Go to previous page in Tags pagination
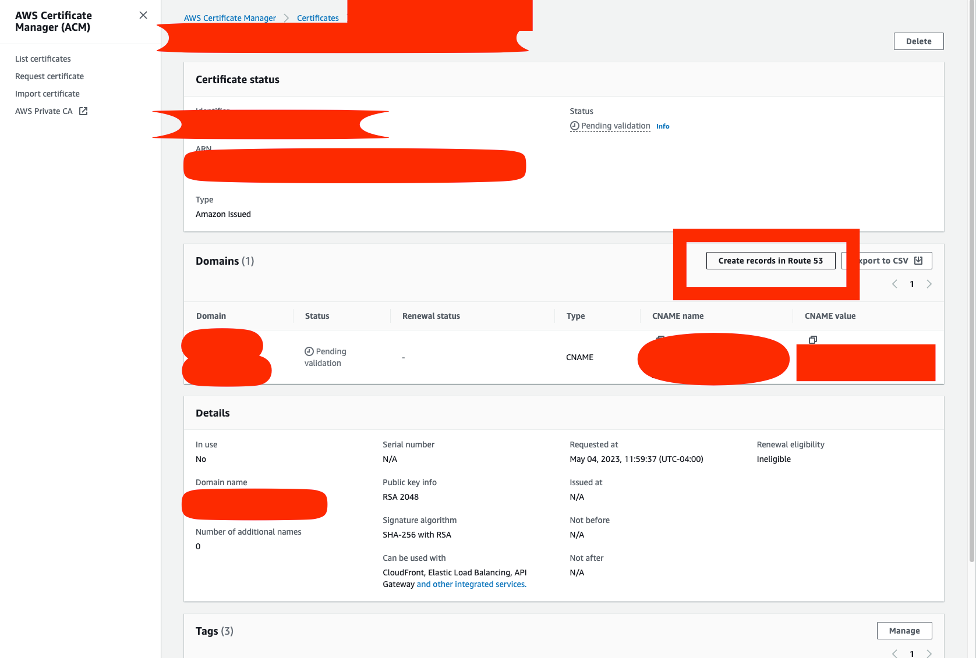 [894, 653]
